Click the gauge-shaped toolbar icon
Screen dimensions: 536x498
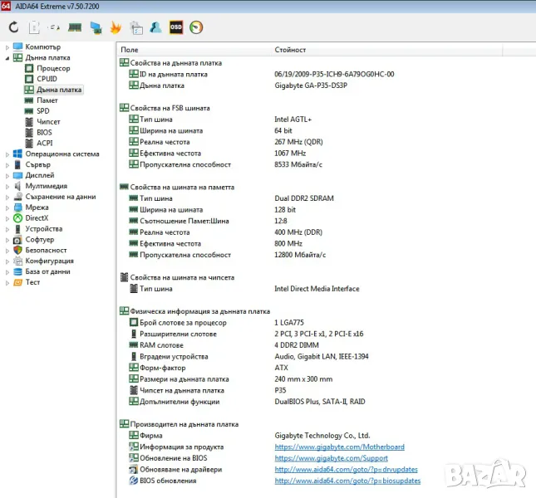coord(196,27)
